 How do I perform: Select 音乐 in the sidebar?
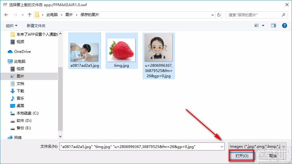17,98
